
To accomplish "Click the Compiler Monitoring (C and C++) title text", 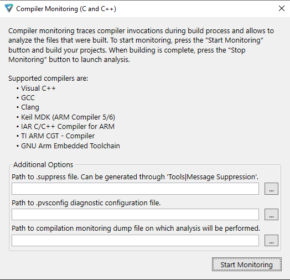I will click(x=66, y=9).
